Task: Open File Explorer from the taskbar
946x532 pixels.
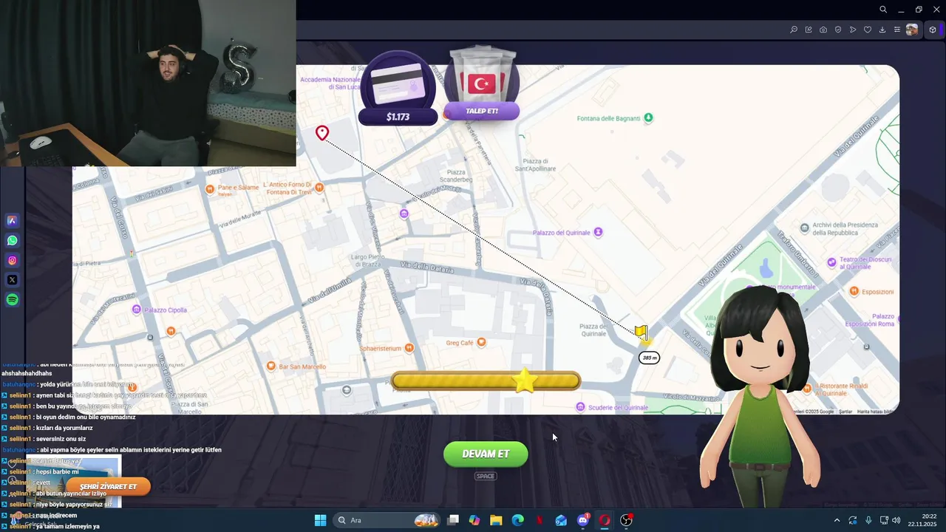Action: click(496, 520)
